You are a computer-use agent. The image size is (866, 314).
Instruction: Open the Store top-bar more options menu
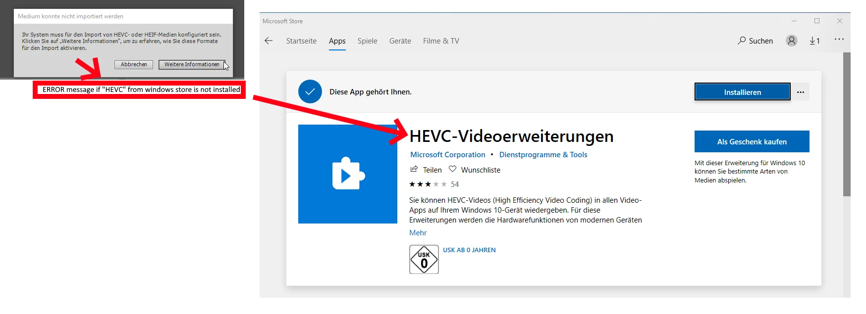pyautogui.click(x=839, y=39)
